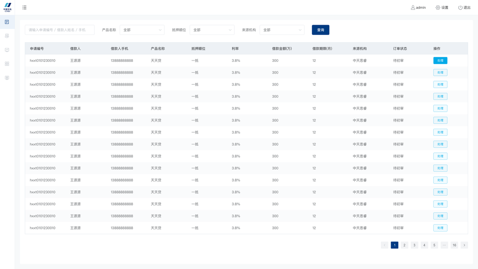Jump to page 4
The width and height of the screenshot is (478, 269).
coord(424,245)
